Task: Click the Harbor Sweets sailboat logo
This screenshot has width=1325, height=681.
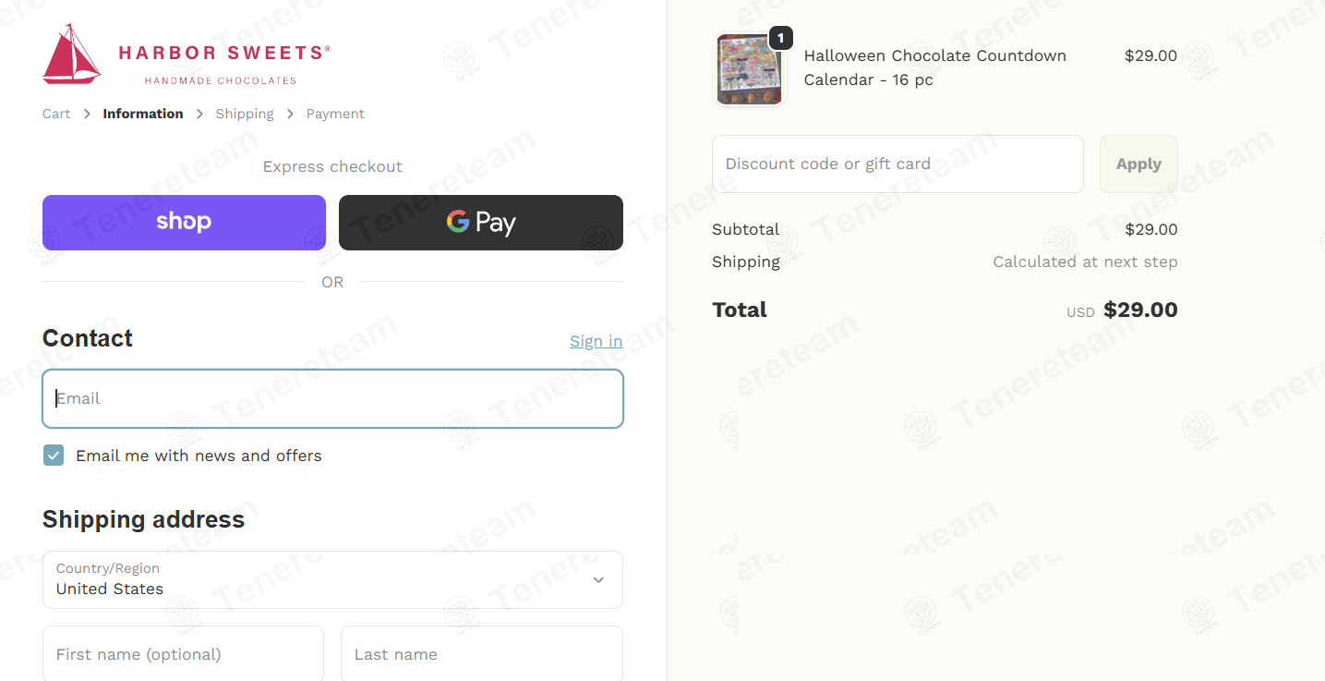Action: click(x=72, y=55)
